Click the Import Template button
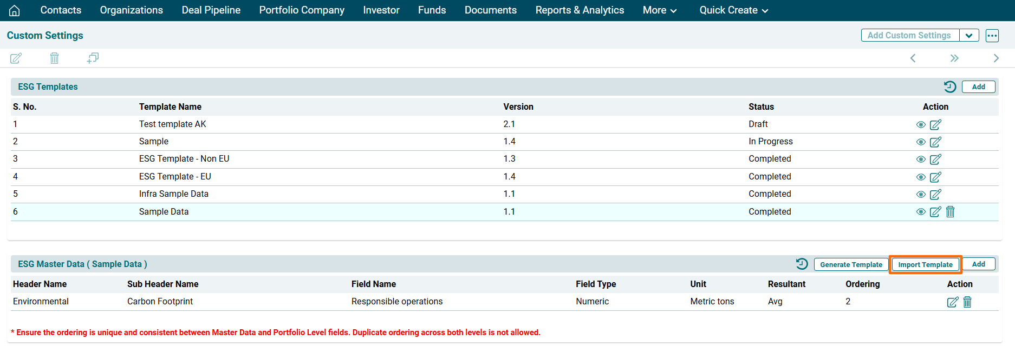 point(925,264)
